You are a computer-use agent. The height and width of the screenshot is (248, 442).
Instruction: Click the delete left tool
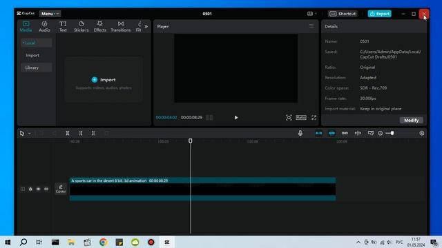coord(81,133)
